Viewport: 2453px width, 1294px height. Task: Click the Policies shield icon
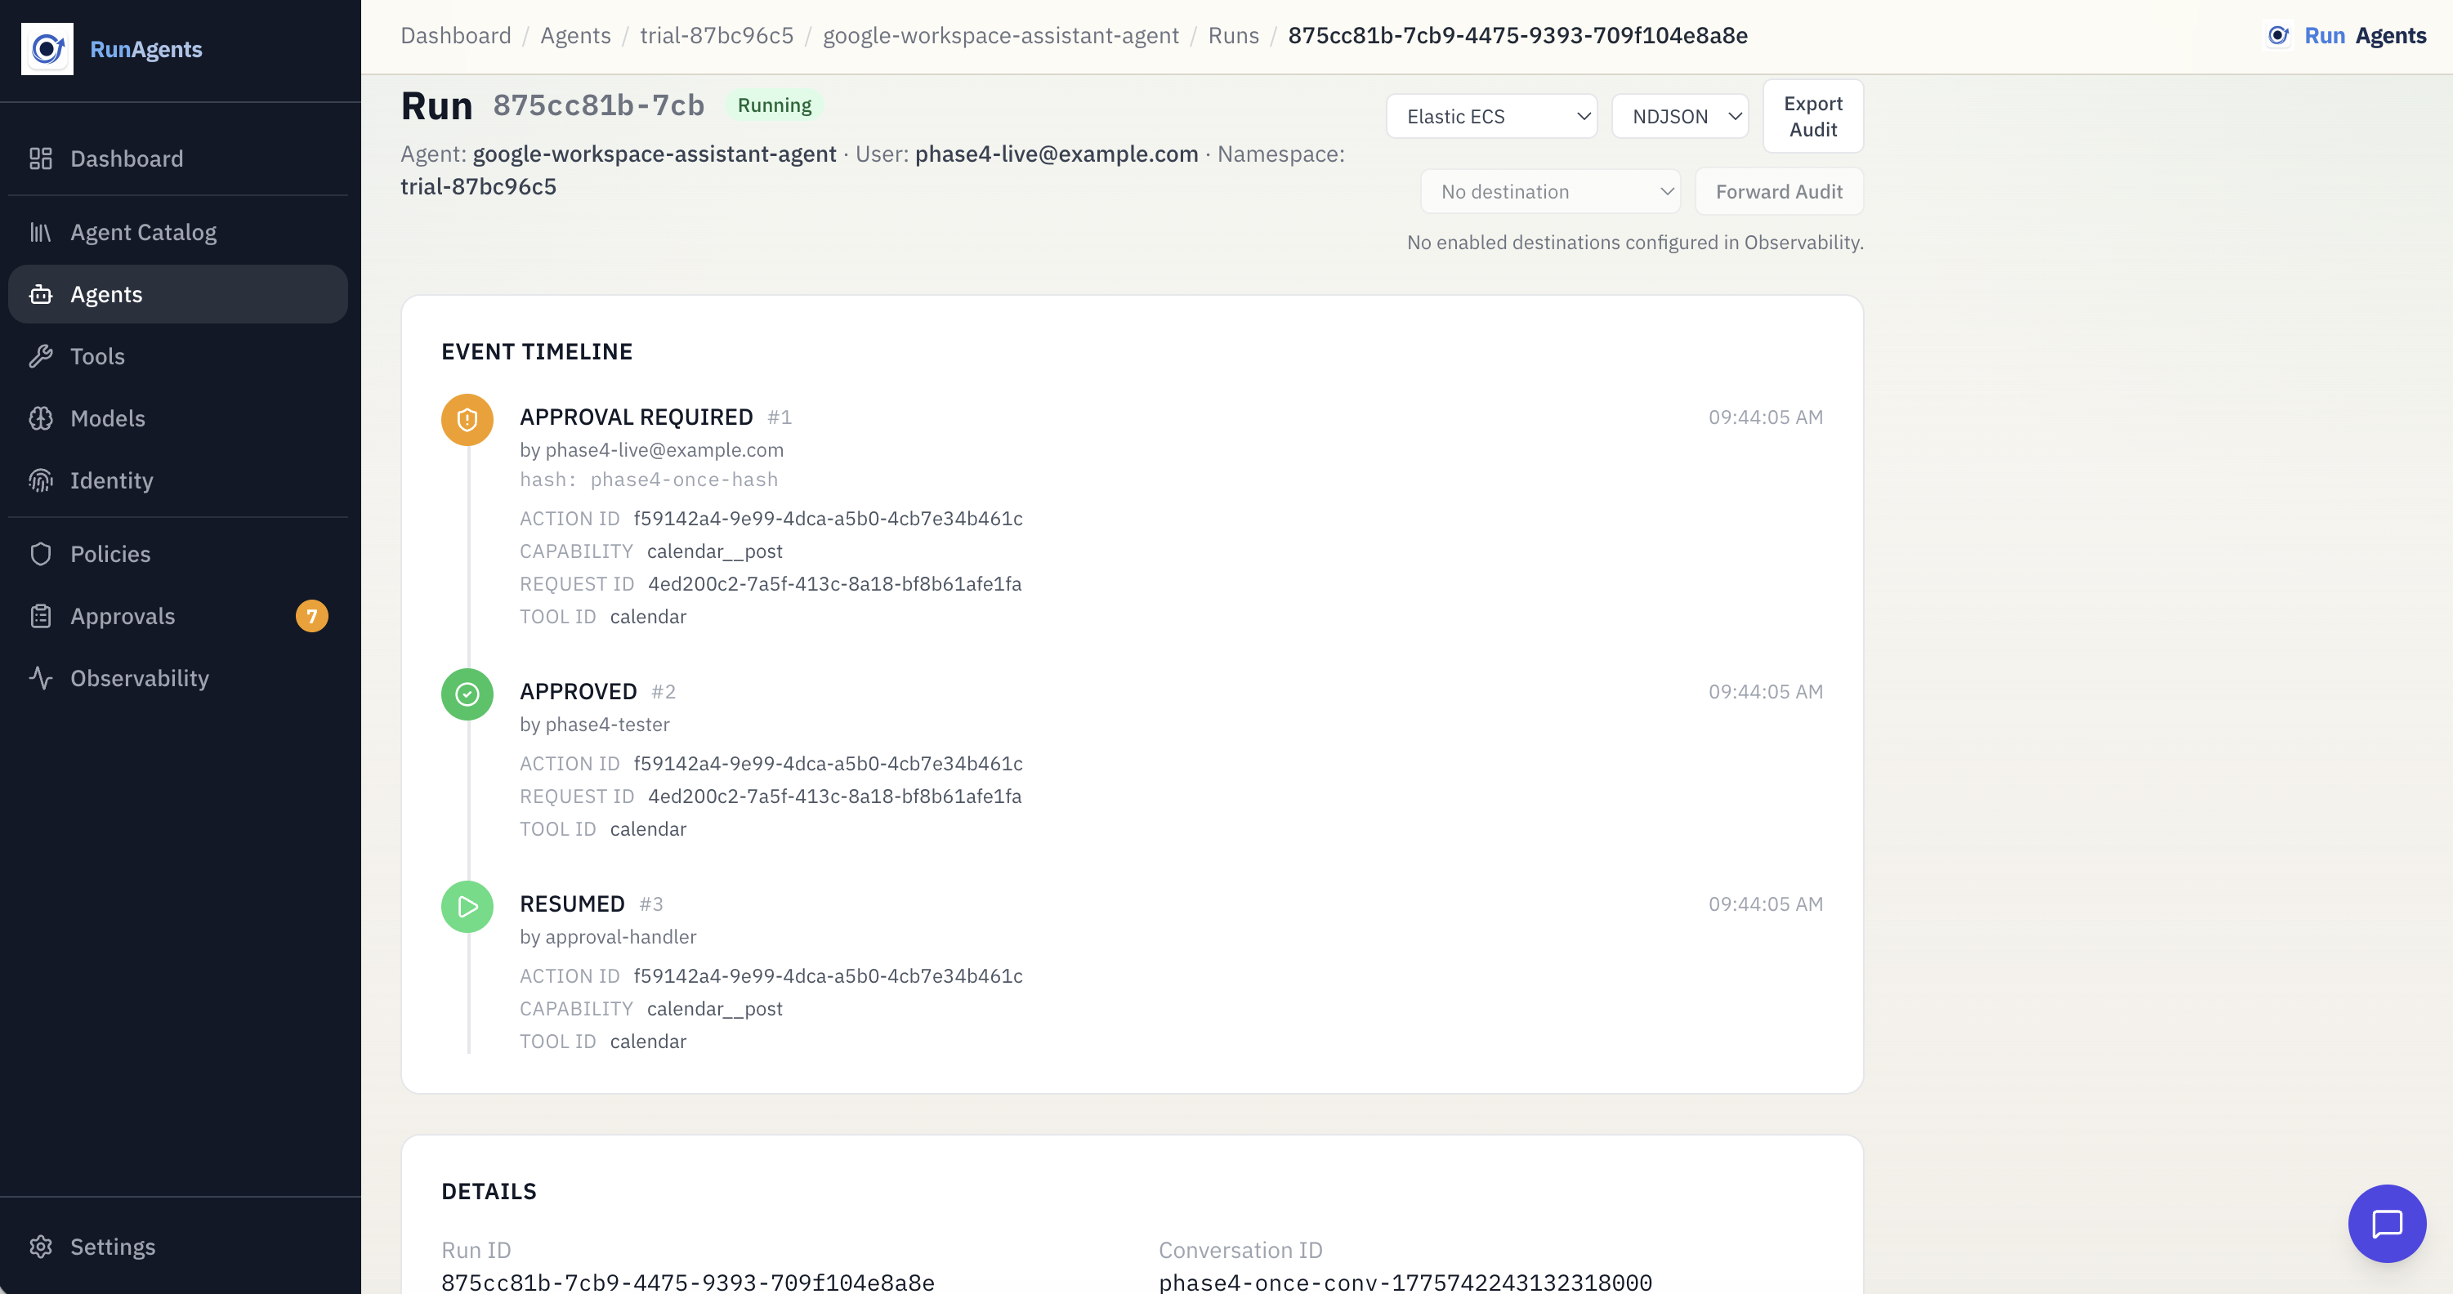pyautogui.click(x=41, y=553)
